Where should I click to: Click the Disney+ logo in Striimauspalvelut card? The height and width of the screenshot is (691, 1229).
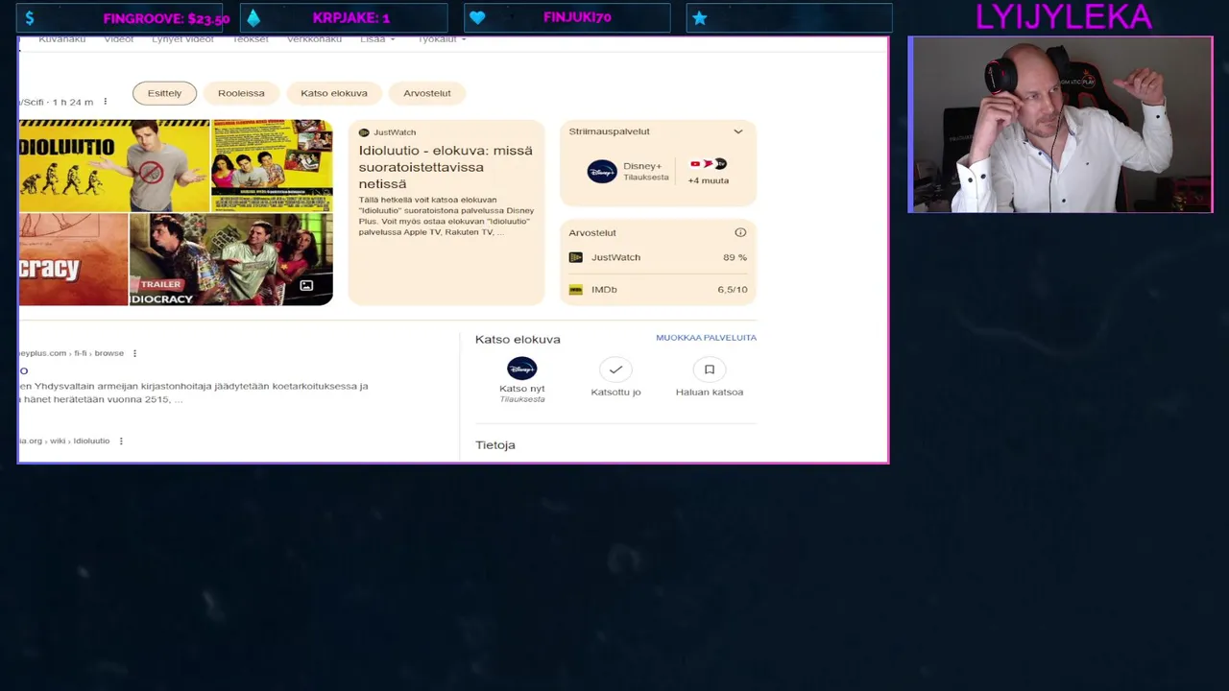[602, 172]
